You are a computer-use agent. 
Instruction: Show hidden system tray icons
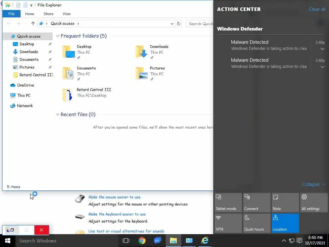(284, 241)
